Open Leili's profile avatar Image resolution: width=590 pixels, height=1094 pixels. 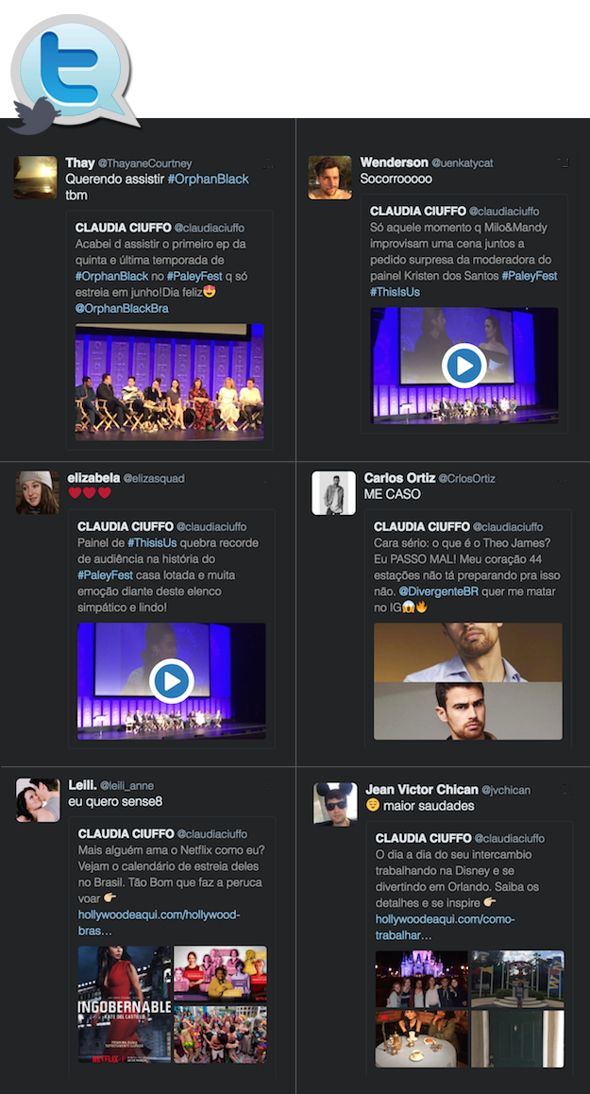pyautogui.click(x=38, y=800)
